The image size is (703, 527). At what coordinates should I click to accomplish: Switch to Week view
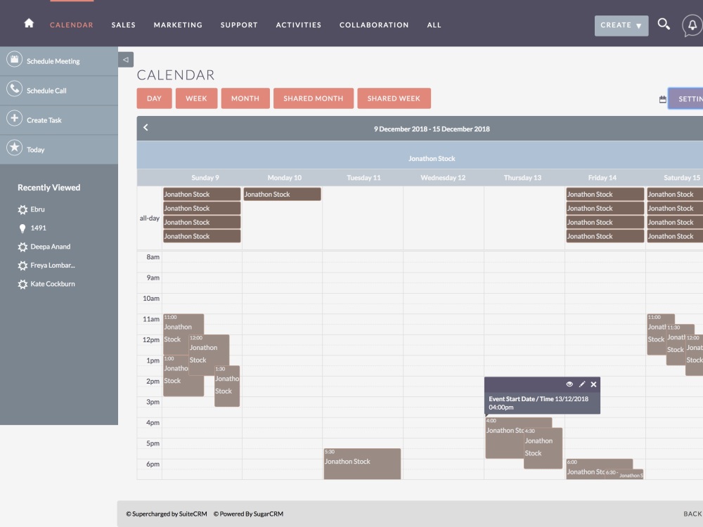(196, 98)
